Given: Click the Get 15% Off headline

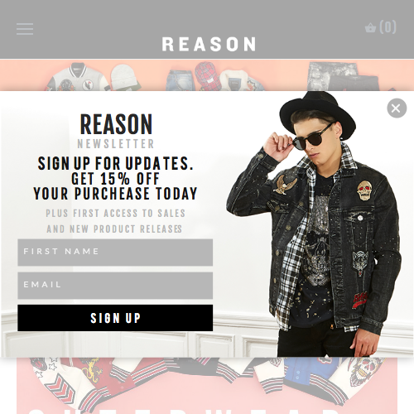Looking at the screenshot, I should point(115,179).
